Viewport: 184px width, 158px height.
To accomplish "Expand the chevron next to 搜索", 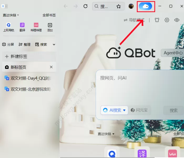I will [x=54, y=45].
